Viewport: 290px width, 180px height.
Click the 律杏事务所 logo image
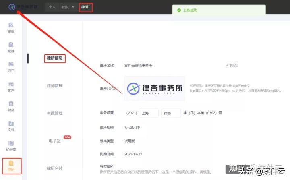155,89
